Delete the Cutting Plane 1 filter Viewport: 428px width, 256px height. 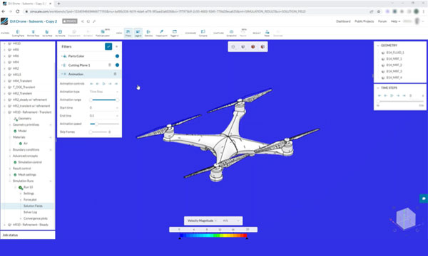[x=110, y=65]
